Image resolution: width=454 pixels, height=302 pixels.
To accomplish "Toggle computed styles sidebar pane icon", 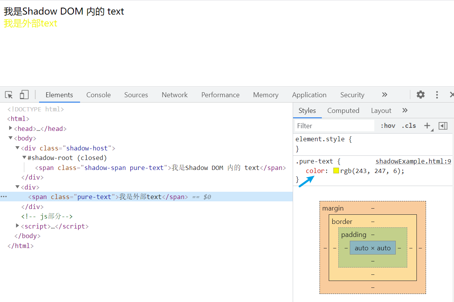I will 443,126.
